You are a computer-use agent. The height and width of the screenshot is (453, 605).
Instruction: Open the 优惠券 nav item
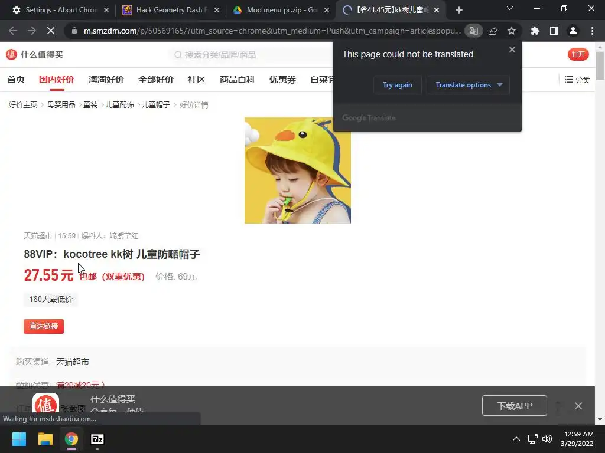point(282,80)
